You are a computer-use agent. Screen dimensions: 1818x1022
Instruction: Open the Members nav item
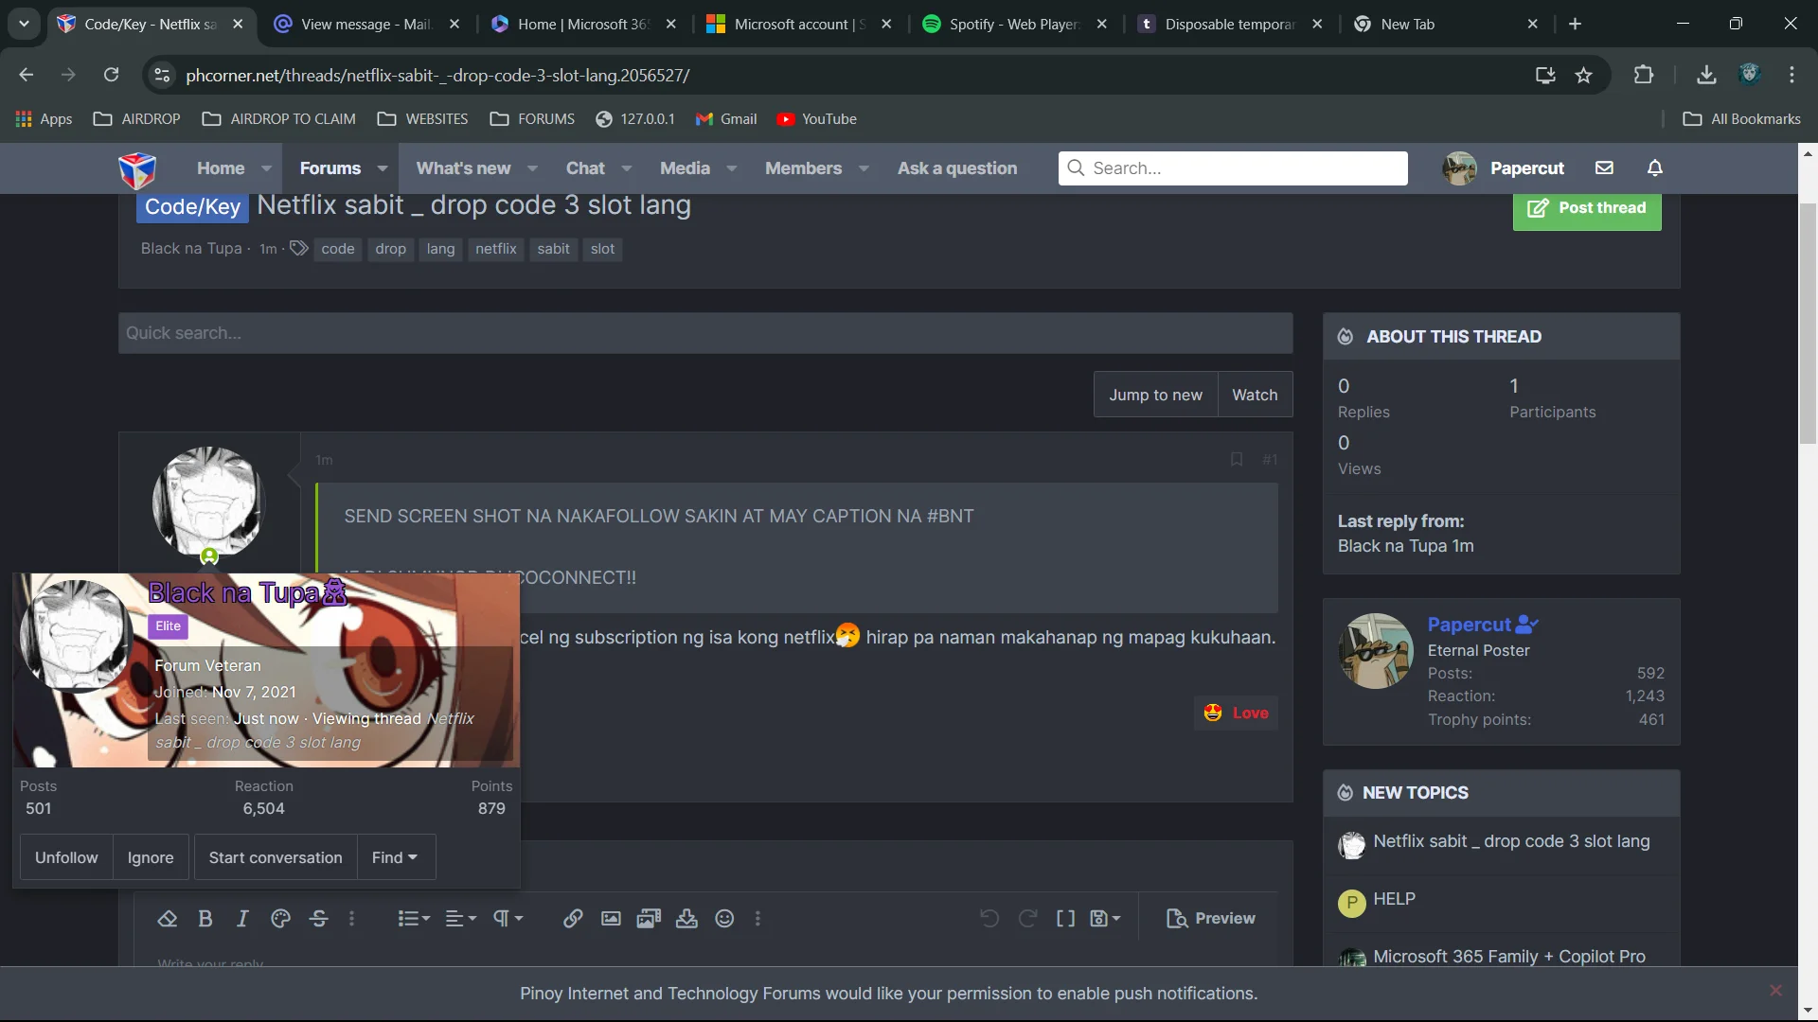click(803, 168)
